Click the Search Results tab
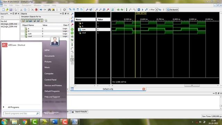Image resolution: width=222 pixels, height=125 pixels. pos(79,112)
